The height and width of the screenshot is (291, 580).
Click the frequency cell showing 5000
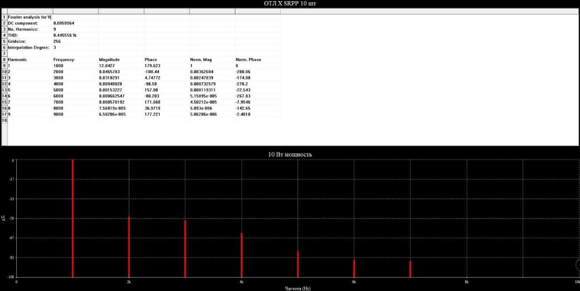[59, 90]
